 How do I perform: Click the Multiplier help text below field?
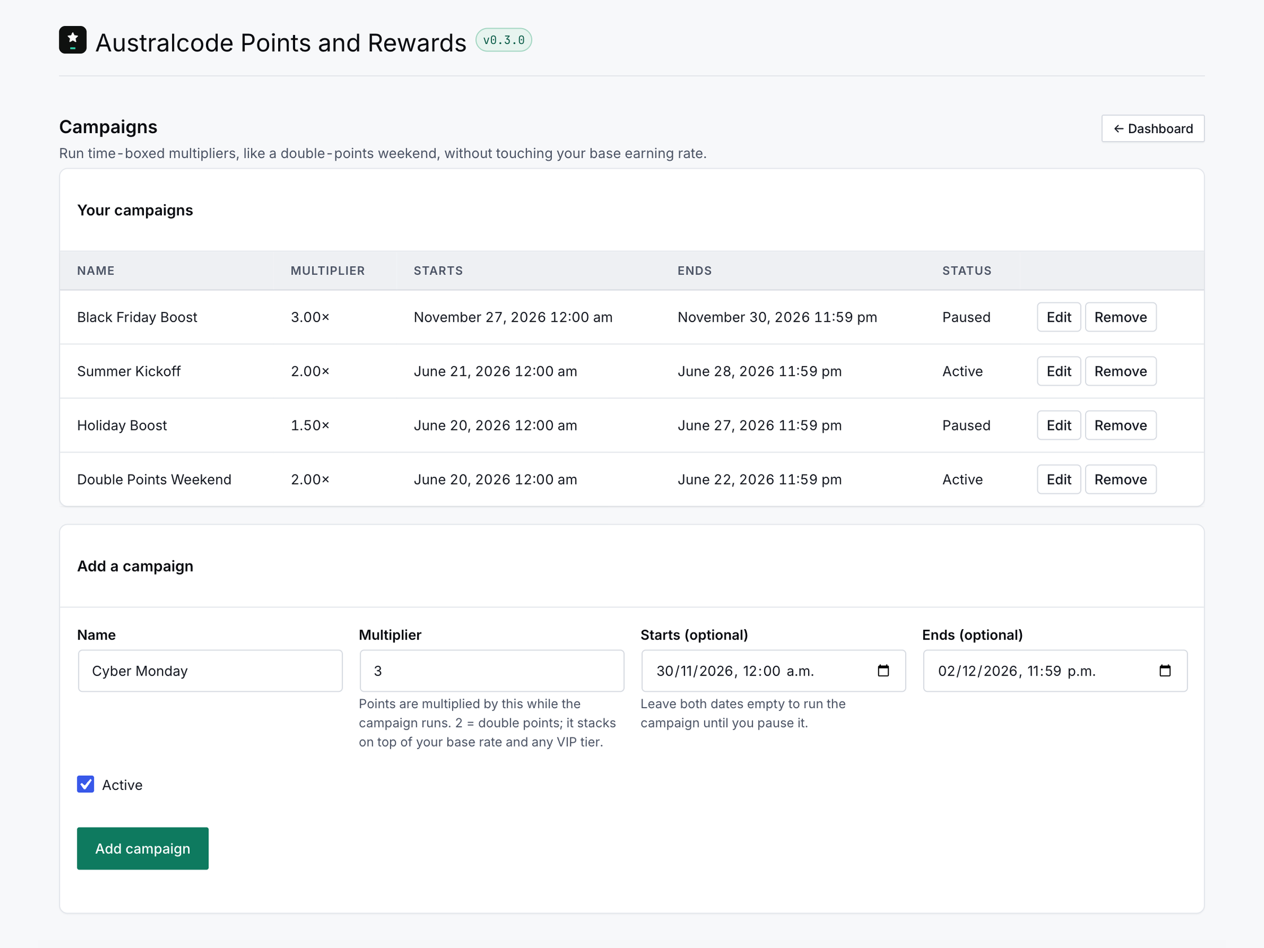[487, 723]
